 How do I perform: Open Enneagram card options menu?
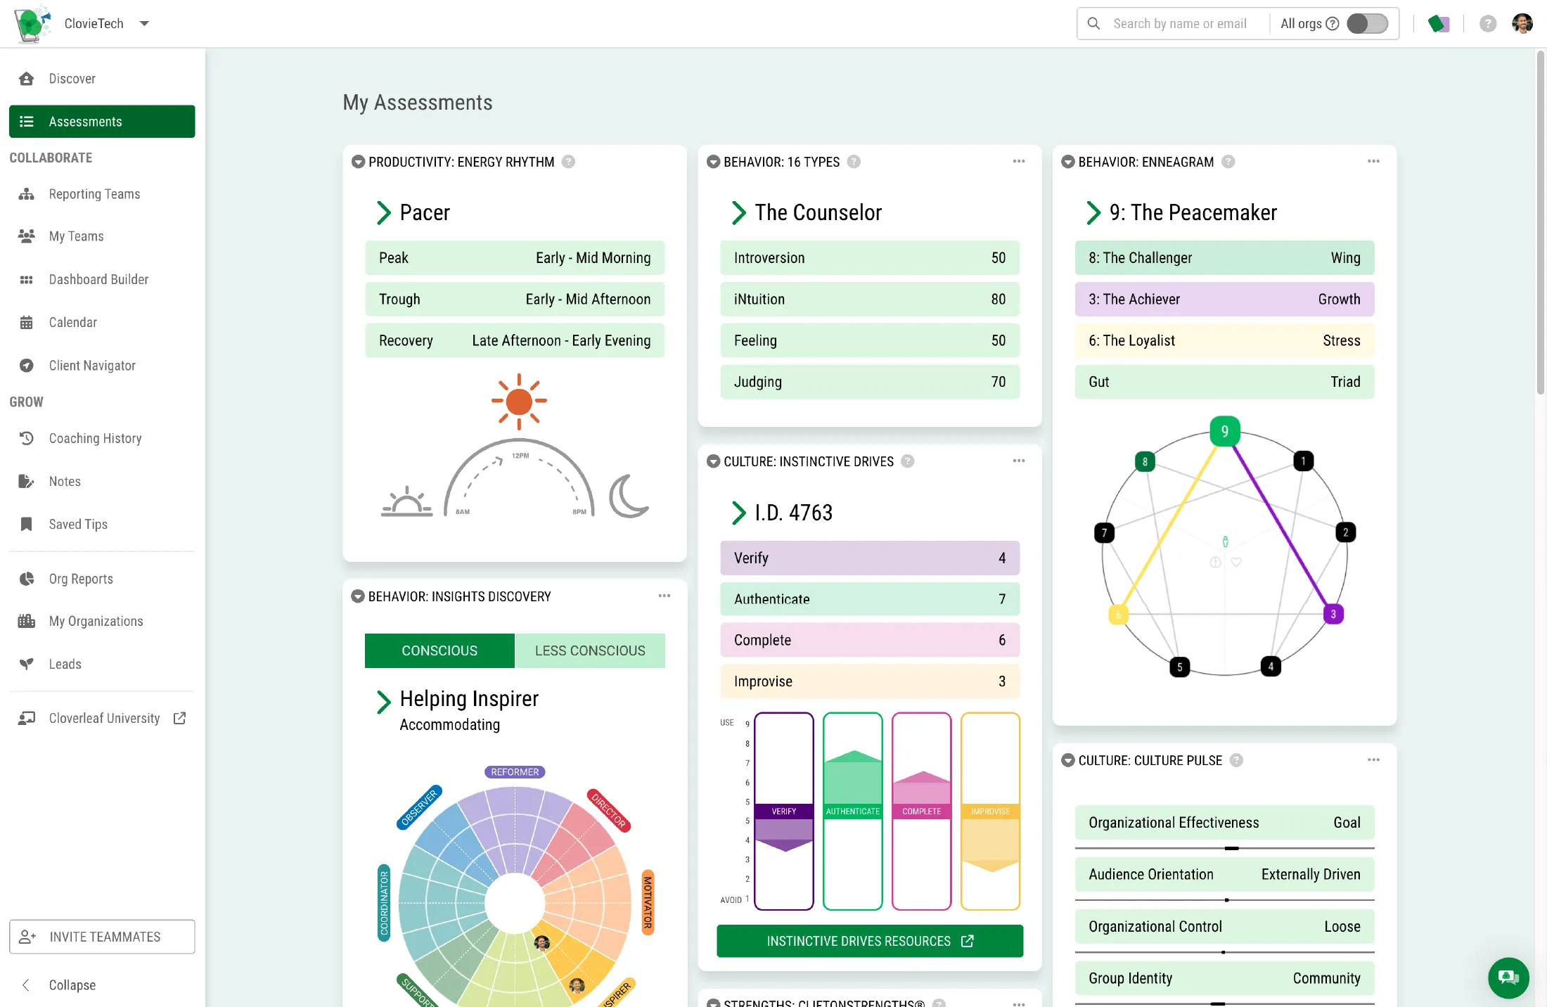pos(1373,162)
